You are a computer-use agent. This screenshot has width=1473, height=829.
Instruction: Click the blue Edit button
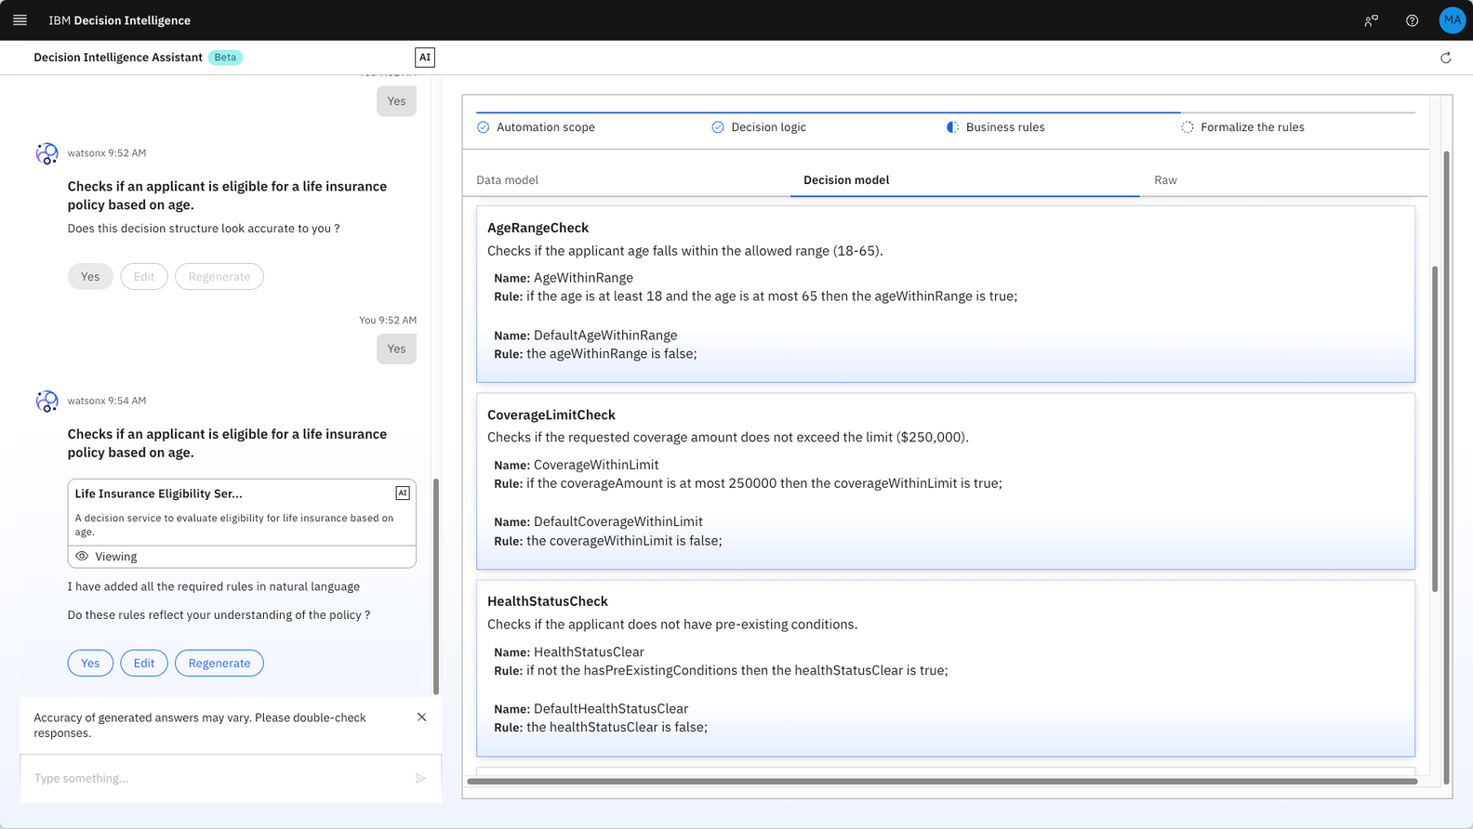coord(144,663)
